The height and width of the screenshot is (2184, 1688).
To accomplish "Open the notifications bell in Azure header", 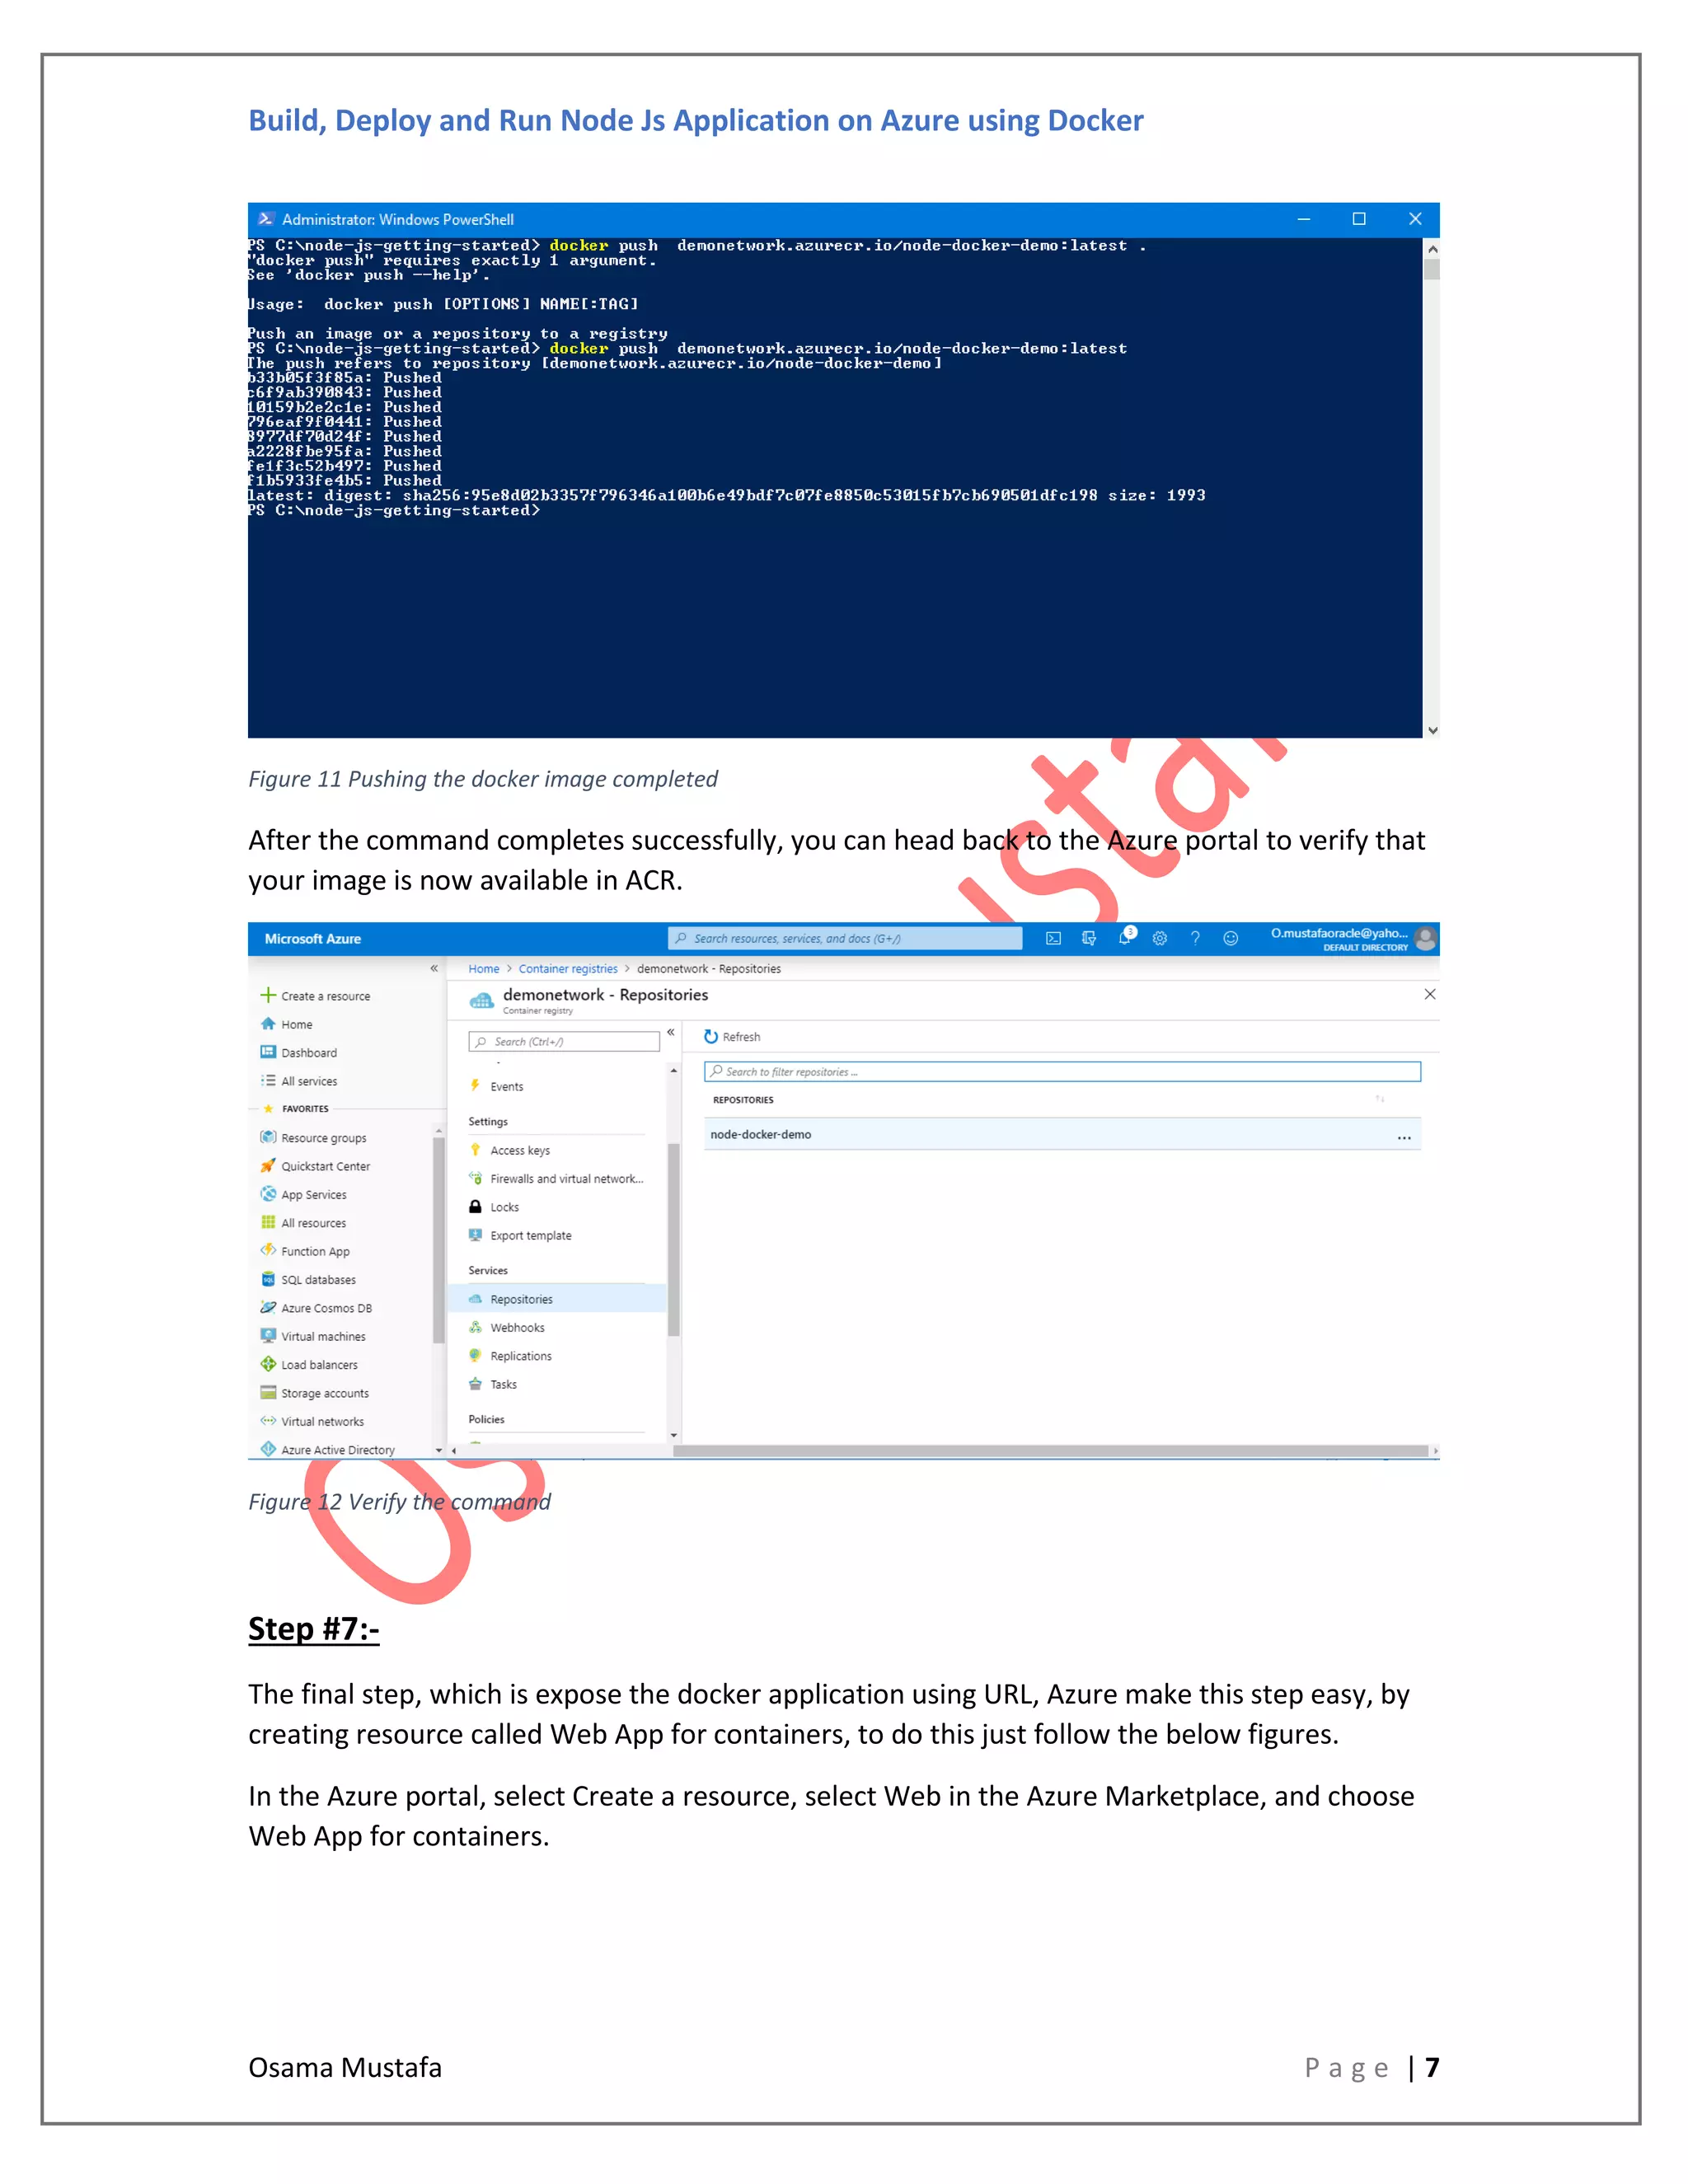I will click(x=1125, y=937).
